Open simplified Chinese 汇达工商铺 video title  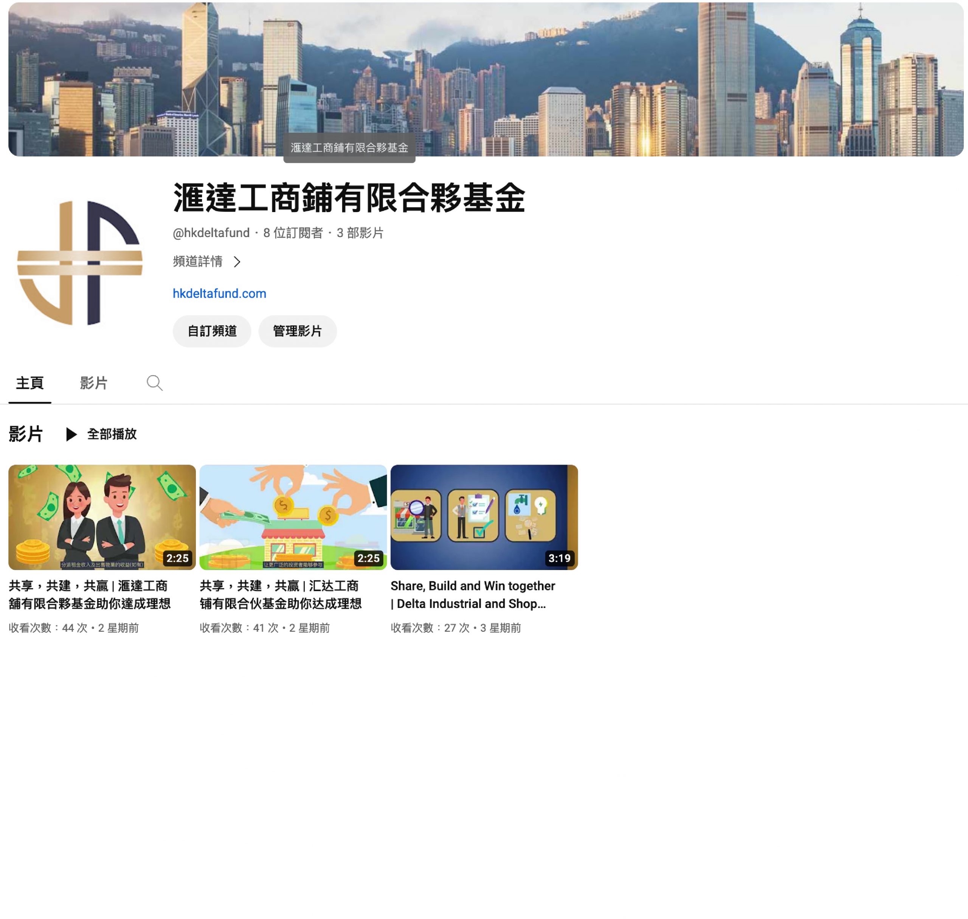click(280, 595)
